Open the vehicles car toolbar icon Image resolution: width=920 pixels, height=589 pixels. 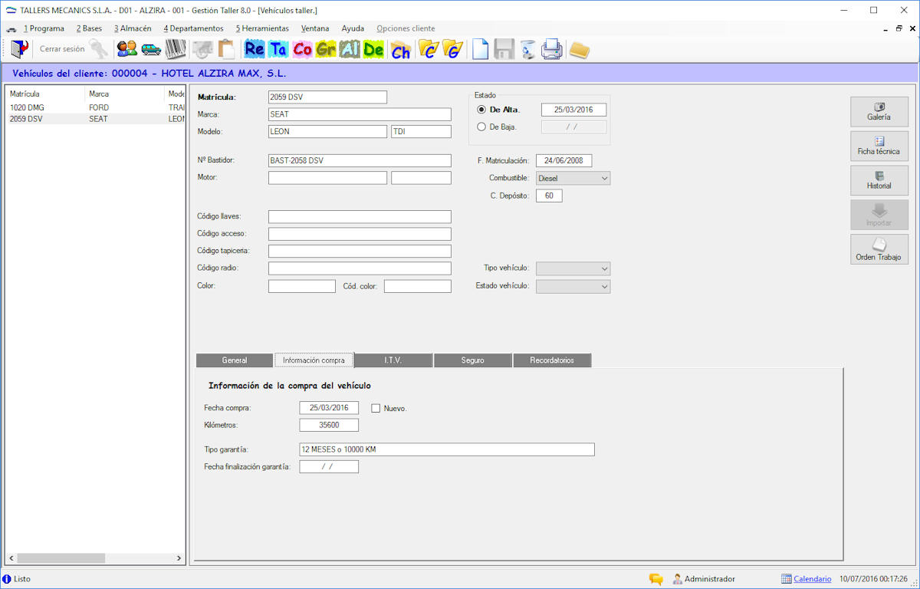(151, 49)
